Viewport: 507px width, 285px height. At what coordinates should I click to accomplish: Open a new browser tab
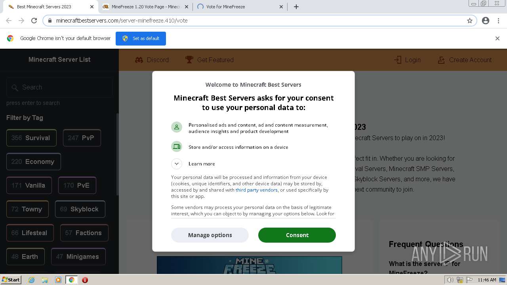pos(296,7)
